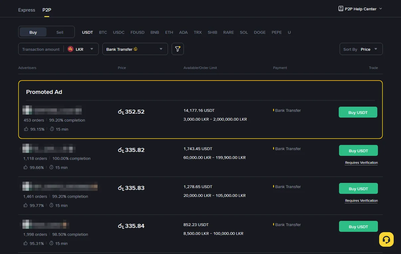Click thumbs-up icon next to 99.15%
Screen dimensions: 401x254
click(26, 129)
